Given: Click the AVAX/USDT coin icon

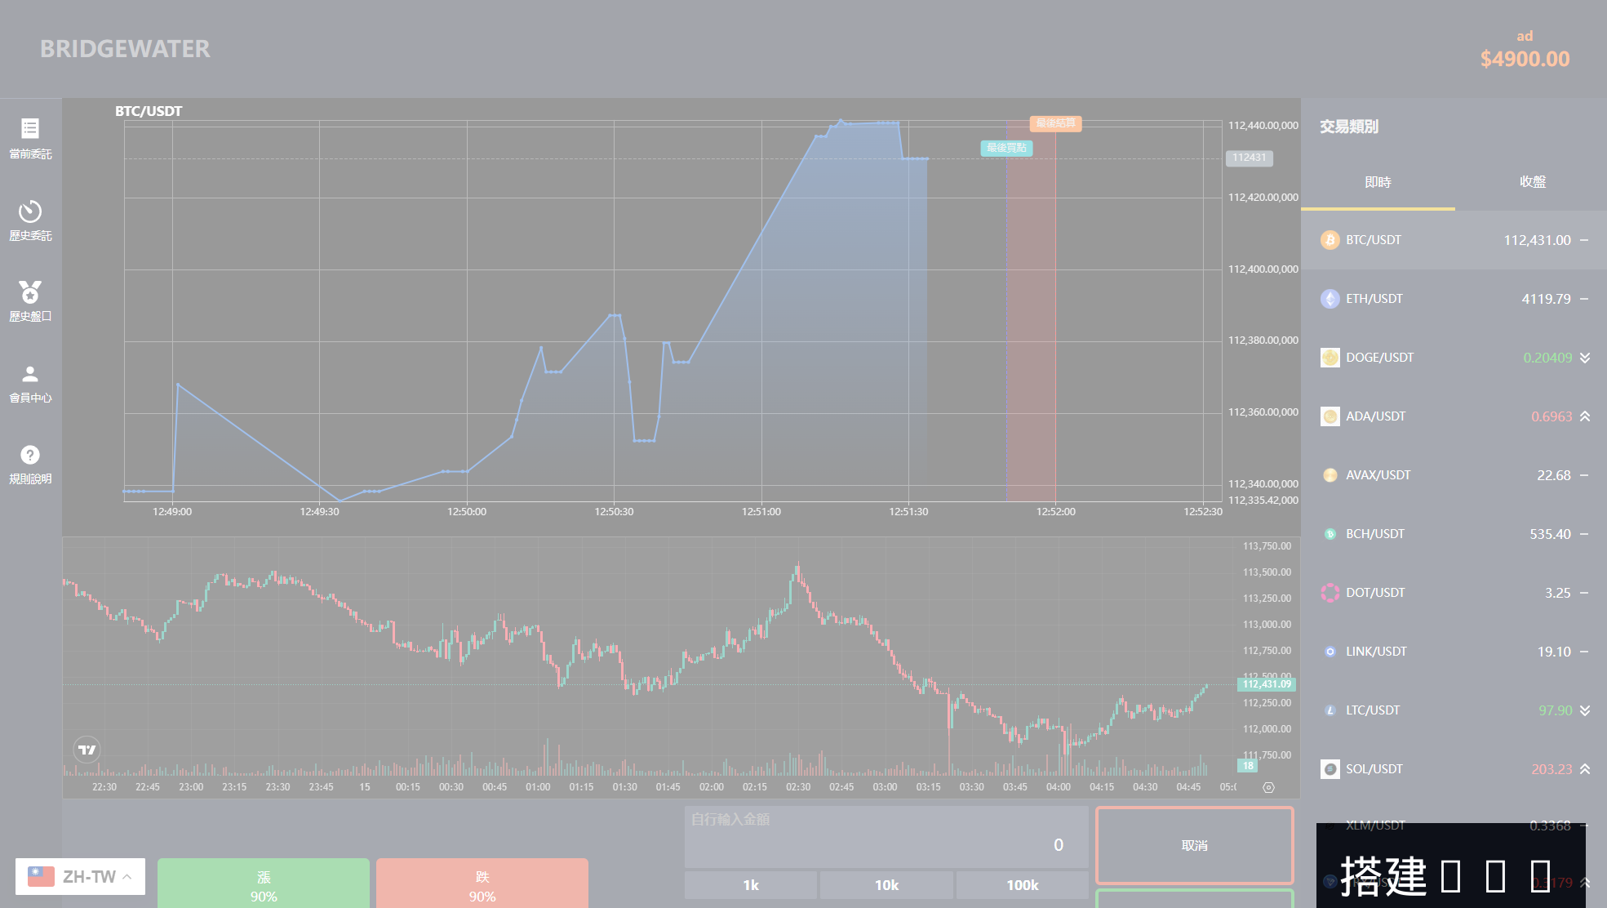Looking at the screenshot, I should [x=1330, y=475].
